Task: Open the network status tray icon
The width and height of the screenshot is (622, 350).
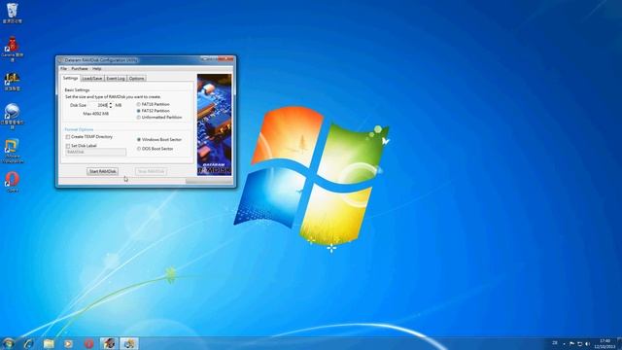Action: (x=579, y=343)
